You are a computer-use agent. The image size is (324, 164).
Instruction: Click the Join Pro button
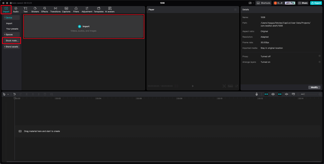click(x=290, y=3)
